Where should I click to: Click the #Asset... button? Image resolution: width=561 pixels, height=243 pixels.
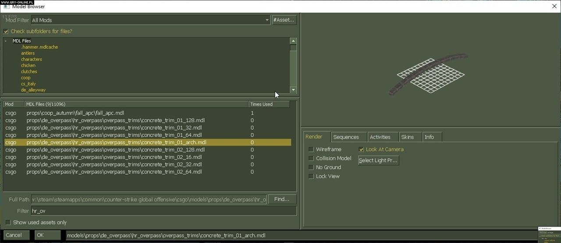click(x=284, y=20)
